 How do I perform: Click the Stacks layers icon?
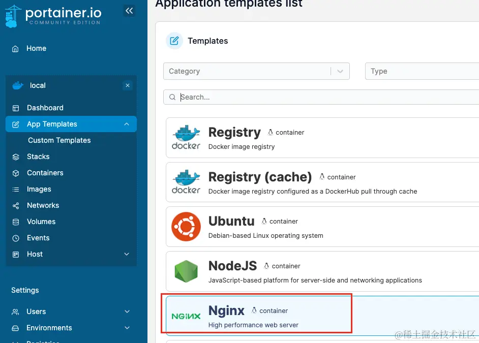coord(16,157)
